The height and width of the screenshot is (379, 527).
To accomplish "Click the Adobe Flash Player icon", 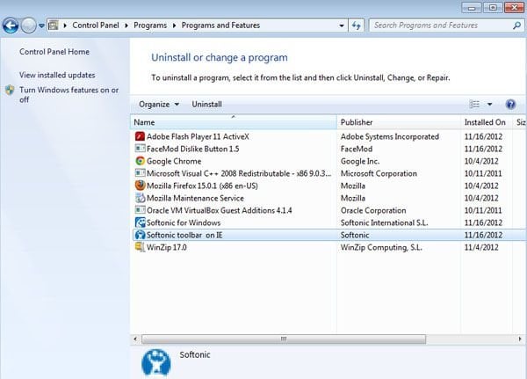I will pyautogui.click(x=140, y=136).
